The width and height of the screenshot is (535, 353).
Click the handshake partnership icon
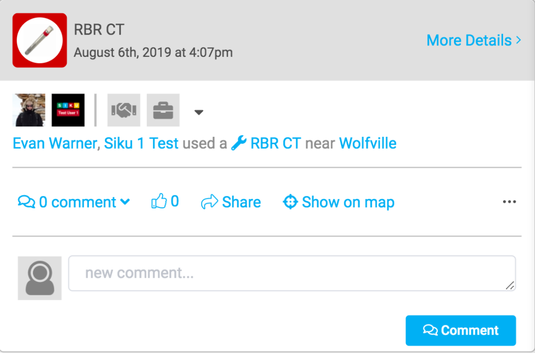click(124, 110)
